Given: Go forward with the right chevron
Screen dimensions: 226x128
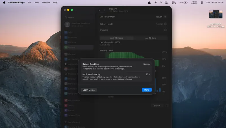Looking at the screenshot, I should tap(105, 10).
